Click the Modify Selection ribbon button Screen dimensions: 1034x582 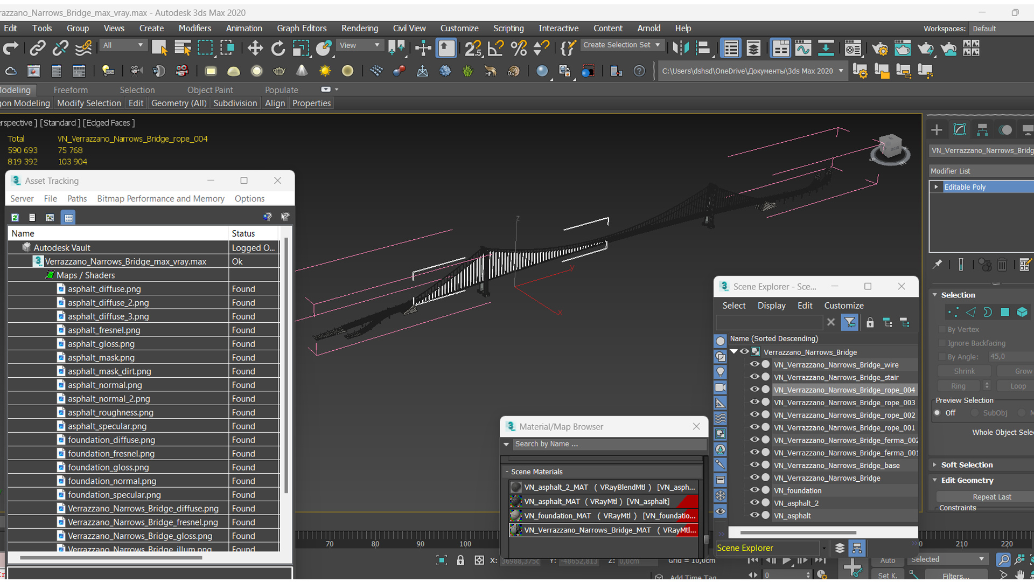click(x=89, y=103)
